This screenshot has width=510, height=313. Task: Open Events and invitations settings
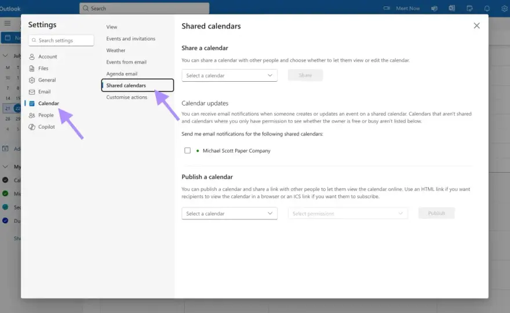(131, 39)
